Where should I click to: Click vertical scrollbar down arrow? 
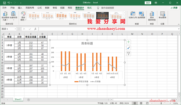point(179,97)
